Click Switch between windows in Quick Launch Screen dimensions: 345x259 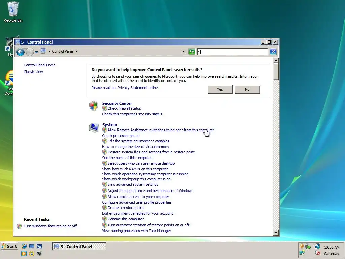(39, 246)
